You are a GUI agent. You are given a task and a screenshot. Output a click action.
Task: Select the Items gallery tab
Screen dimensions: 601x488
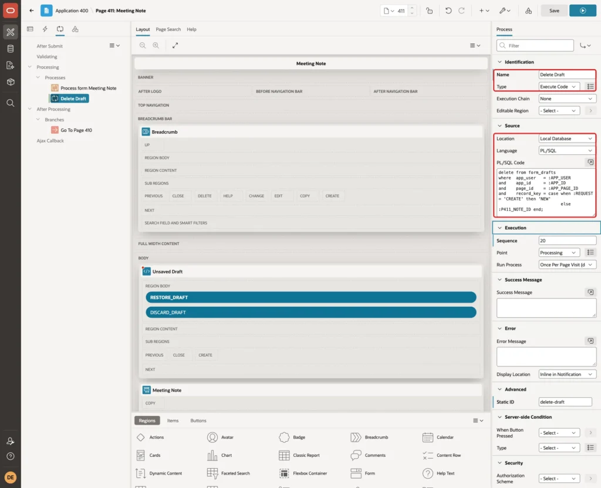coord(173,421)
